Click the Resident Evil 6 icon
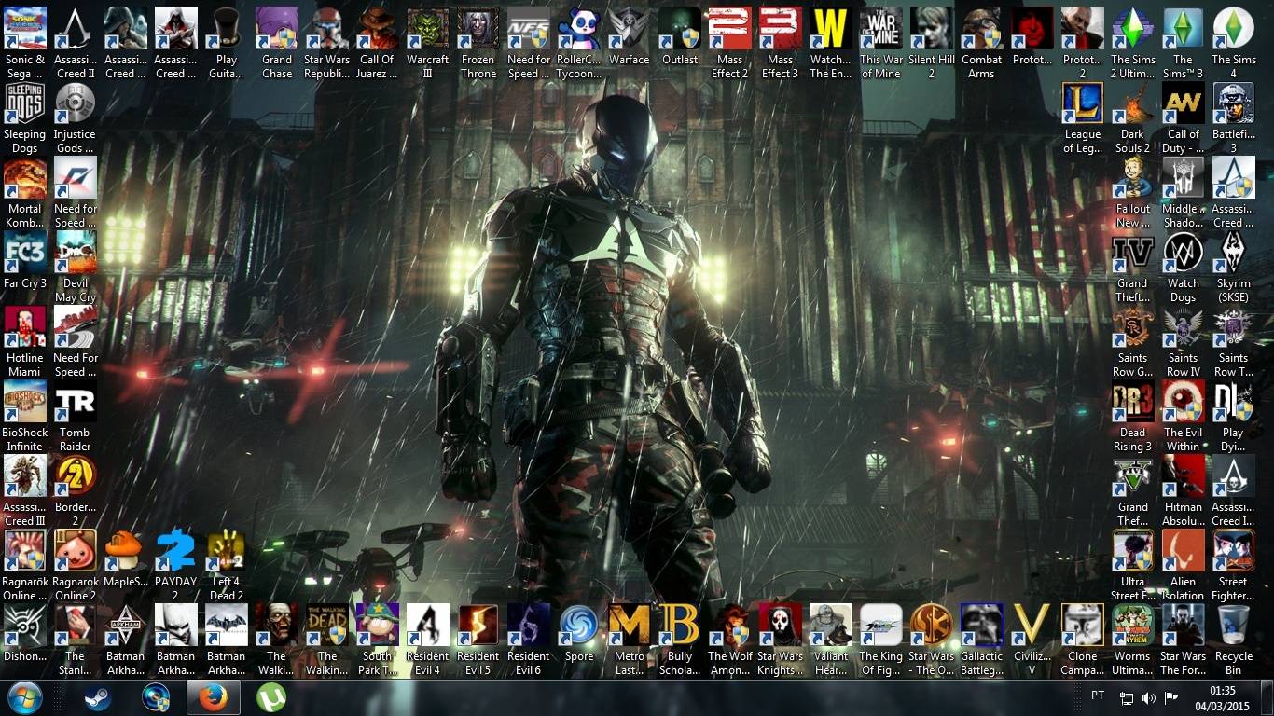 529,625
